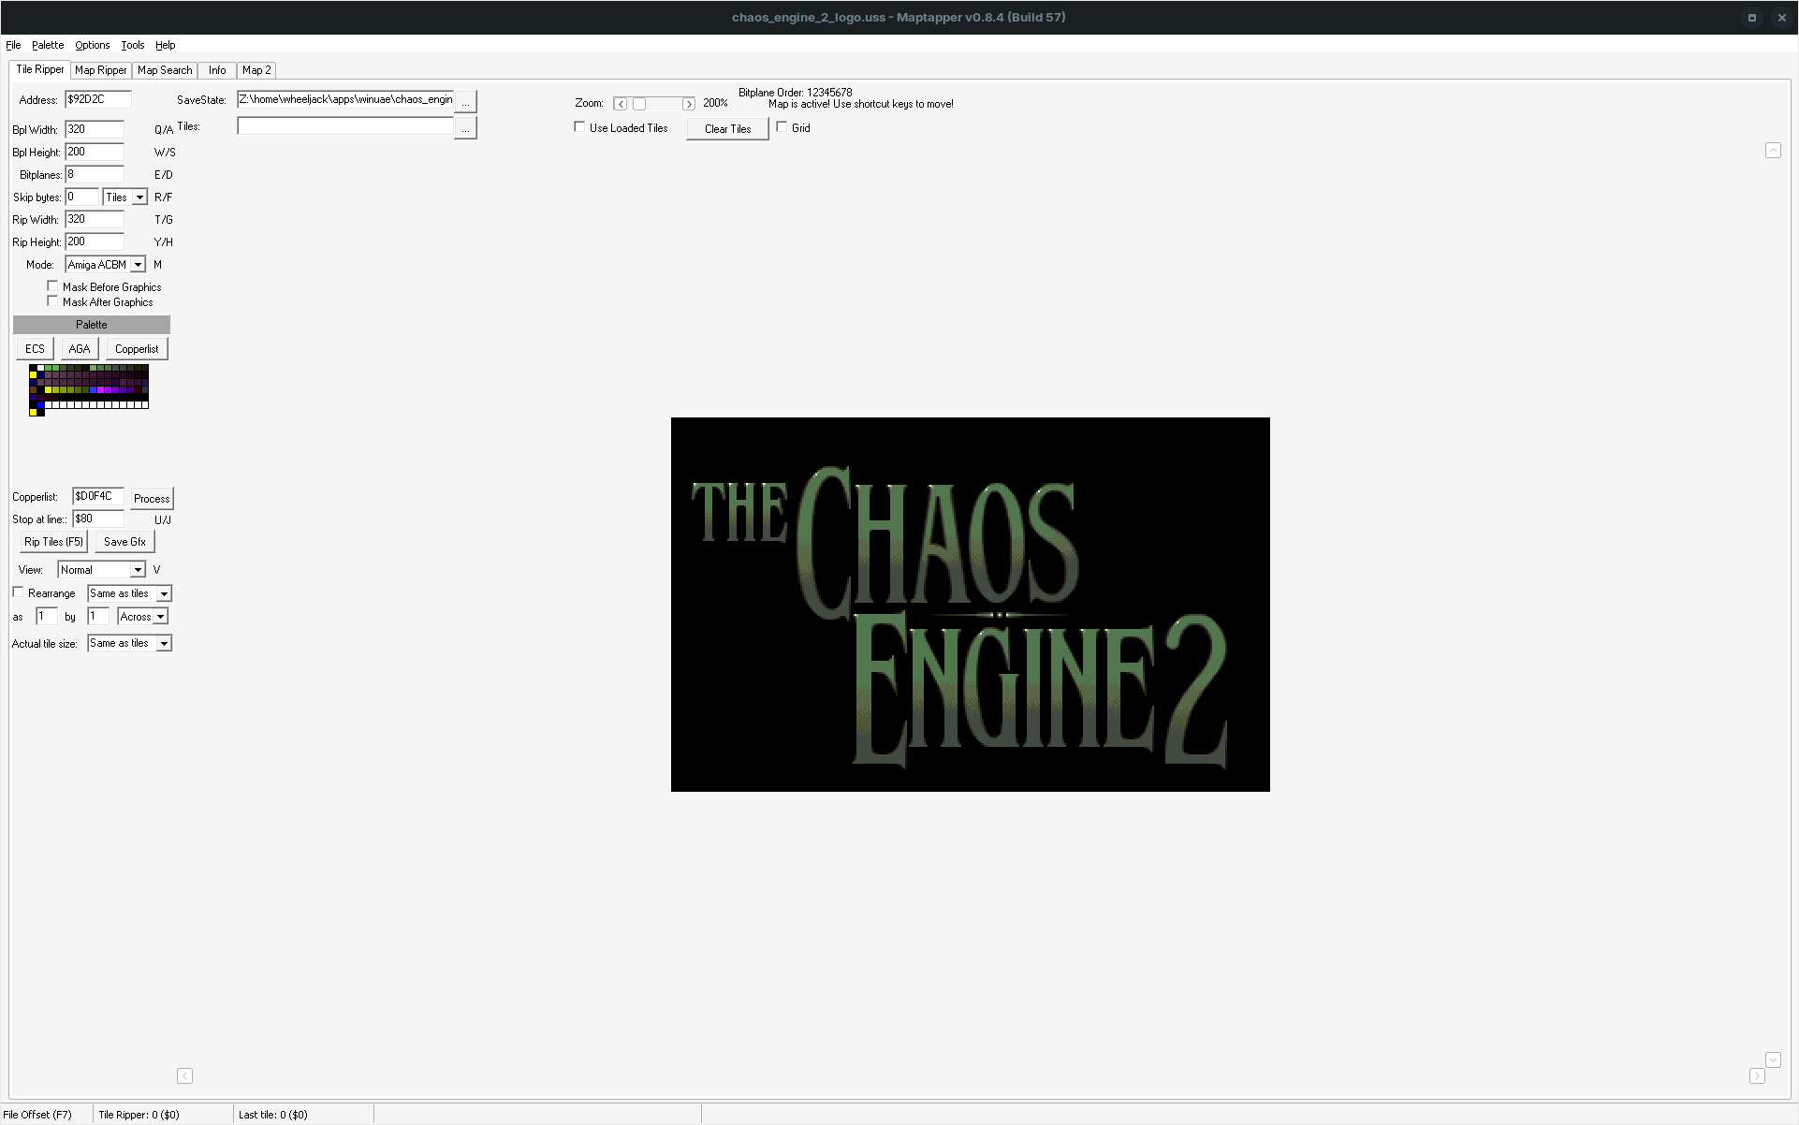This screenshot has width=1799, height=1125.
Task: Click the SaveState path field
Action: [x=345, y=99]
